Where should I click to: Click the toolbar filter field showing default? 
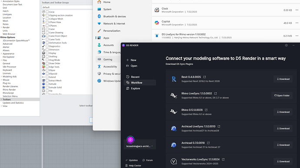[x=67, y=7]
